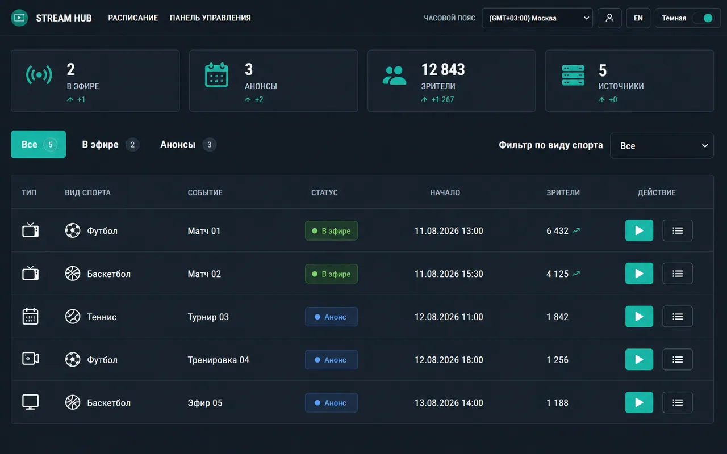Play the Матч 02 stream
This screenshot has height=454, width=727.
tap(640, 274)
